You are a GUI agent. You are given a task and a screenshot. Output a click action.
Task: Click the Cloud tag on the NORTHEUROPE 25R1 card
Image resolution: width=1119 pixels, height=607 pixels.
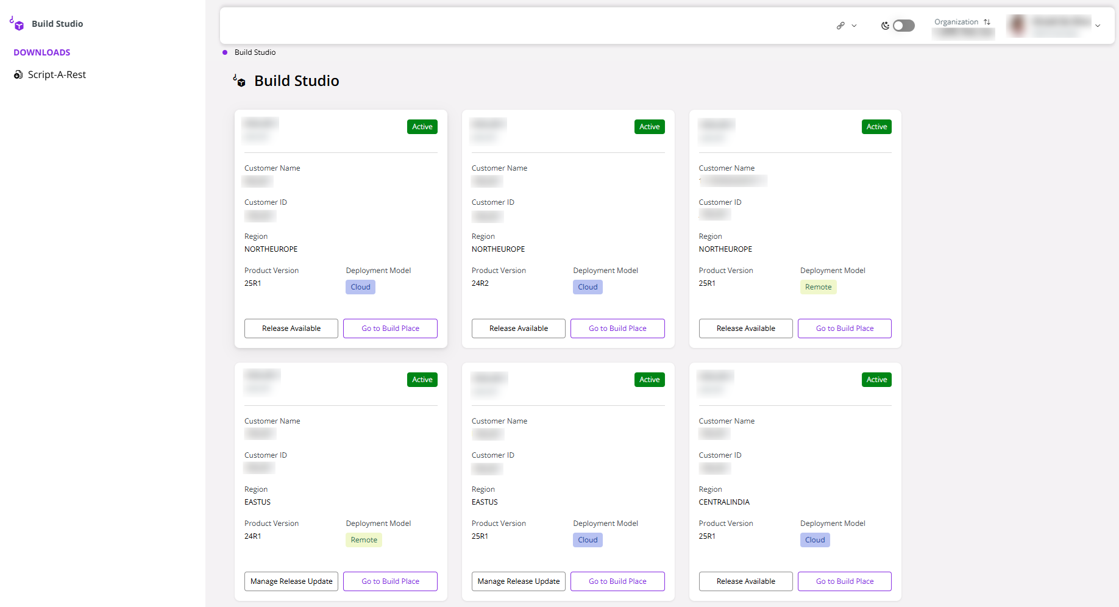click(x=361, y=287)
